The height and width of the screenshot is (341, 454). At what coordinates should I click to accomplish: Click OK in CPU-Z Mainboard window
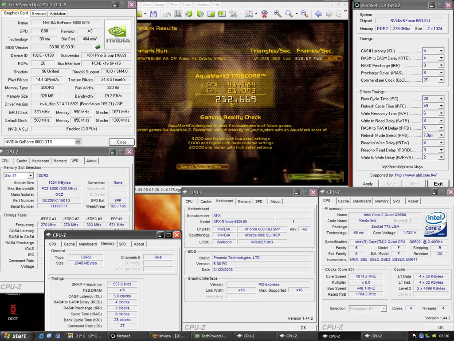[x=303, y=328]
